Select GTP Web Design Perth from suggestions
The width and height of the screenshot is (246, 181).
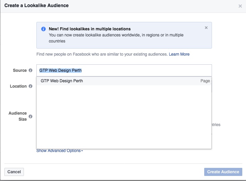coord(62,81)
